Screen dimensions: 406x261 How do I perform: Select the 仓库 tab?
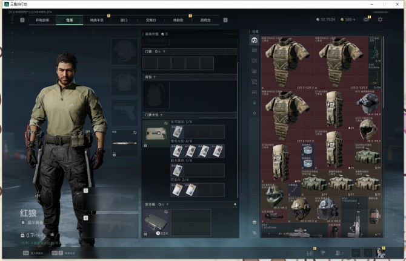point(70,20)
